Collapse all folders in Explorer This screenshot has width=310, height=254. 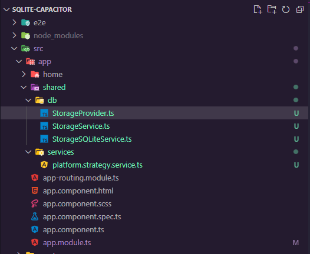[x=300, y=9]
